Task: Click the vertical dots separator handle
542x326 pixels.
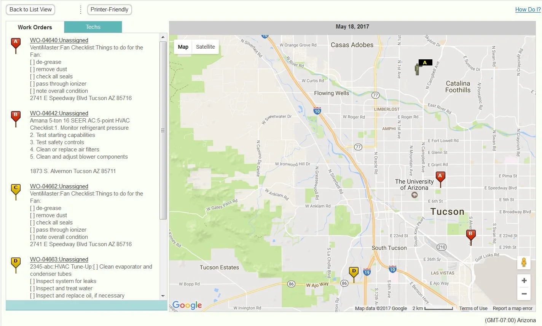Action: pyautogui.click(x=81, y=10)
